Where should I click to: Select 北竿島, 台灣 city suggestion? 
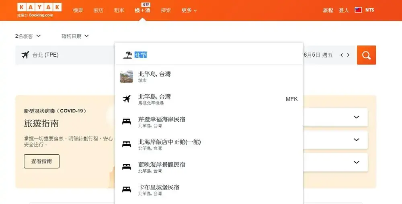pos(209,77)
